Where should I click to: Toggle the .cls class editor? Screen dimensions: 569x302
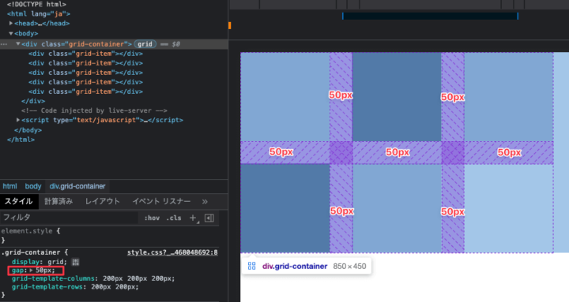click(174, 218)
